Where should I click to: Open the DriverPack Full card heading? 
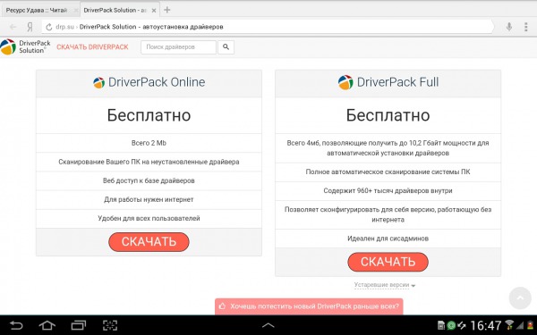point(388,82)
